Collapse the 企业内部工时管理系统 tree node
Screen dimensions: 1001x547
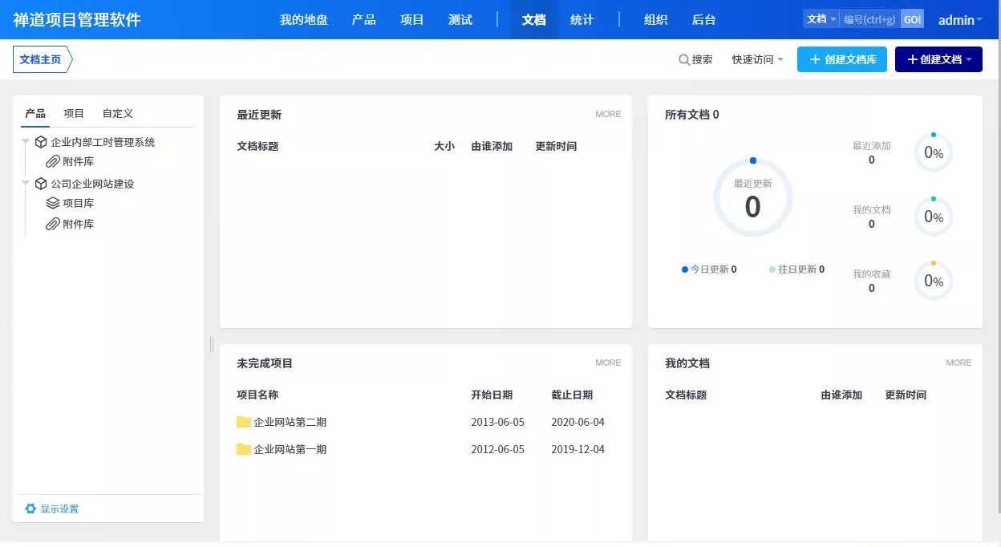pos(26,141)
